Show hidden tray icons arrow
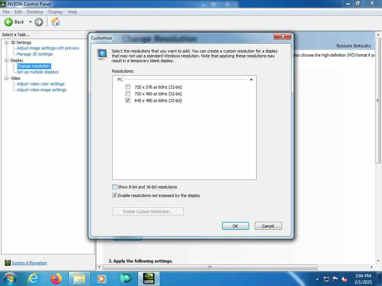 coord(317,279)
